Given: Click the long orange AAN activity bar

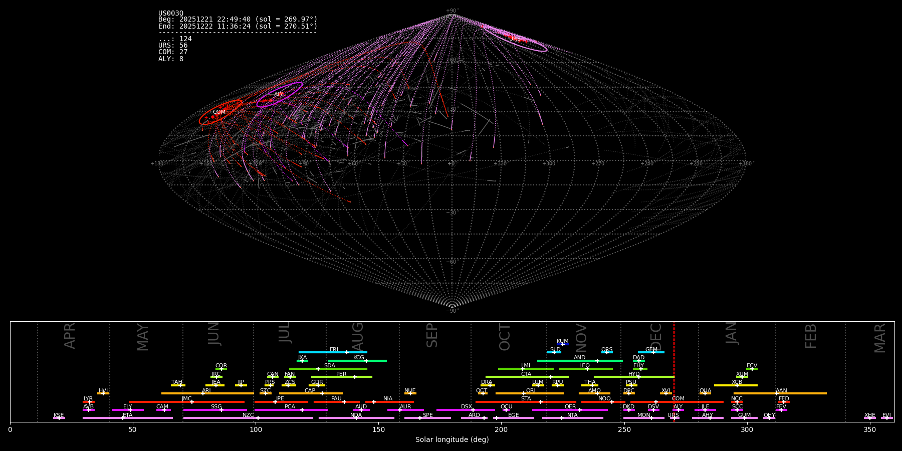Looking at the screenshot, I should point(780,393).
